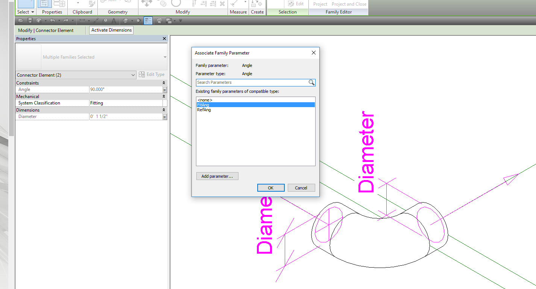Open the Align tool in Modify panel
The width and height of the screenshot is (536, 289).
point(194,3)
